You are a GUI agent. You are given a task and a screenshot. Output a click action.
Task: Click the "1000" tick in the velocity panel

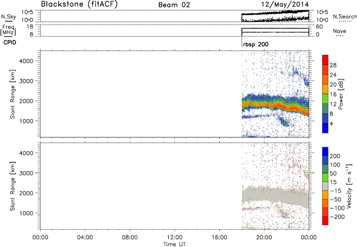[26, 213]
